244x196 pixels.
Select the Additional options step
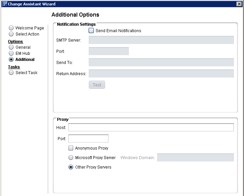pos(11,60)
